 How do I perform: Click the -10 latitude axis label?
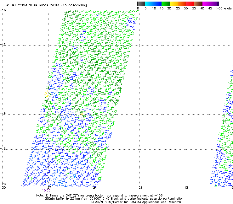click(3, 10)
